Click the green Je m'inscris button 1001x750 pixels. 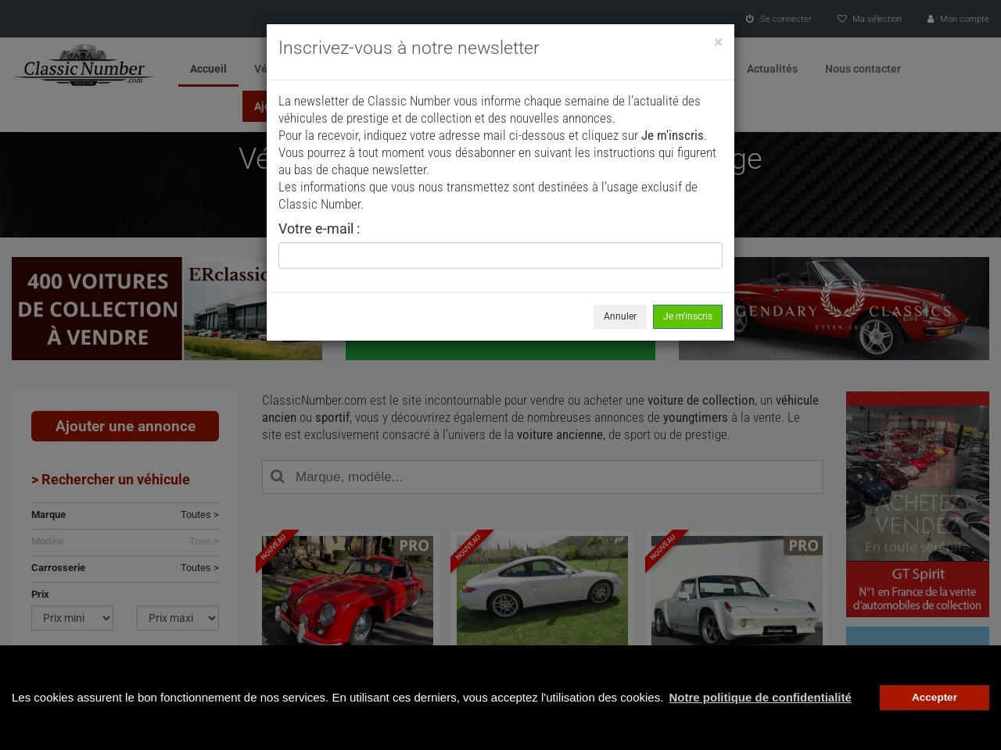point(687,316)
